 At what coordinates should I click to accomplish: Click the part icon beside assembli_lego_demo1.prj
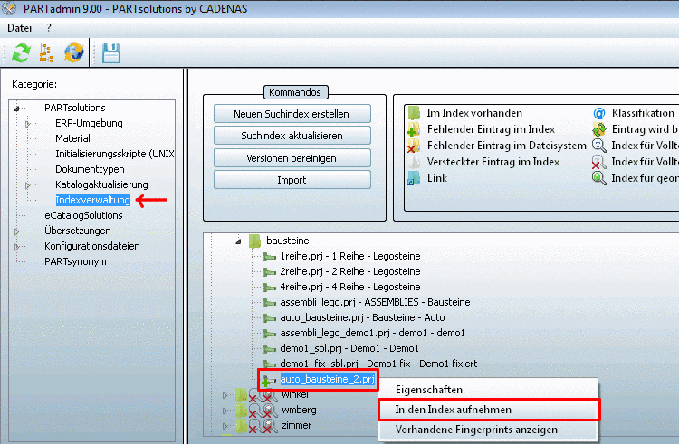(269, 334)
